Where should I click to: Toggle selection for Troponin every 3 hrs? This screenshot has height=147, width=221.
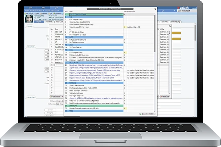coord(124,27)
